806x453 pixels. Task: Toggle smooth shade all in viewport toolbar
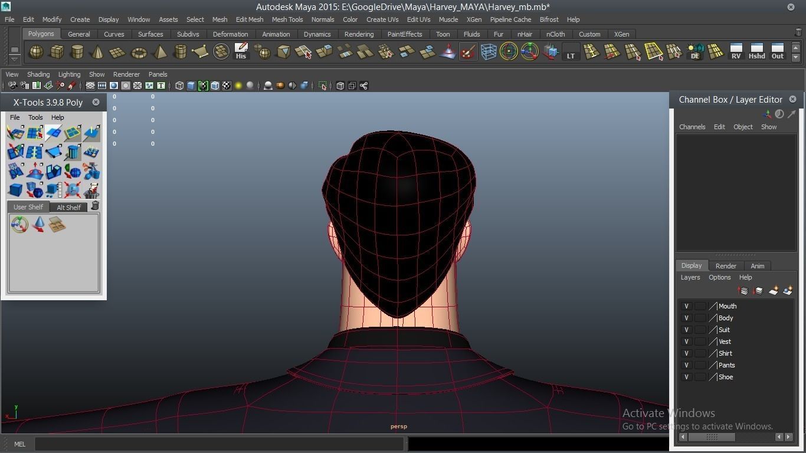pos(191,86)
